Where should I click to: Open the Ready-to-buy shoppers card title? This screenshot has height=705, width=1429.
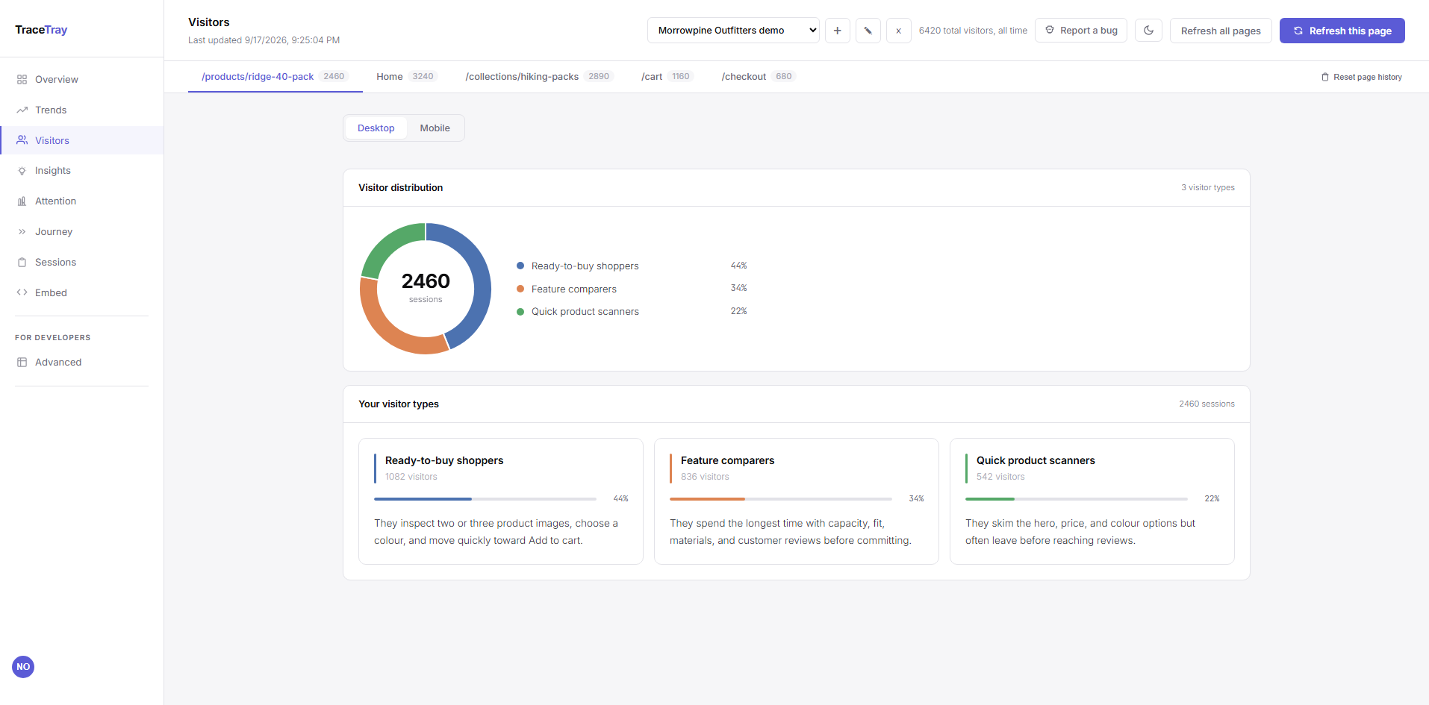tap(444, 460)
